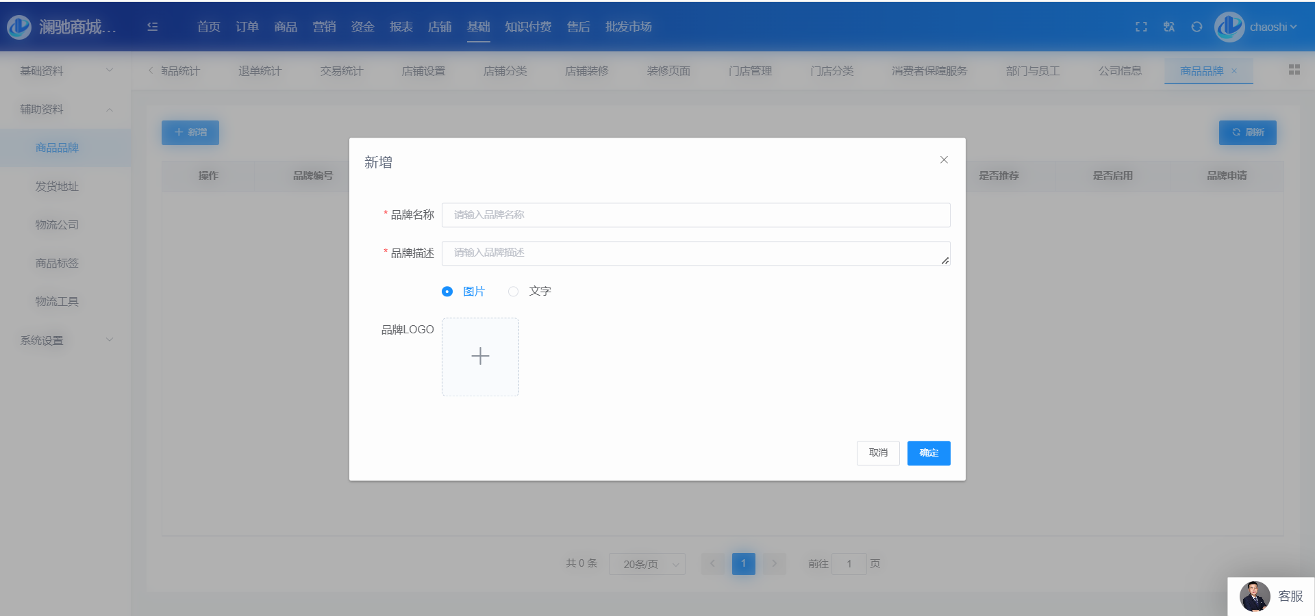This screenshot has width=1315, height=616.
Task: Expand the 系统设置 sidebar section
Action: pyautogui.click(x=65, y=340)
